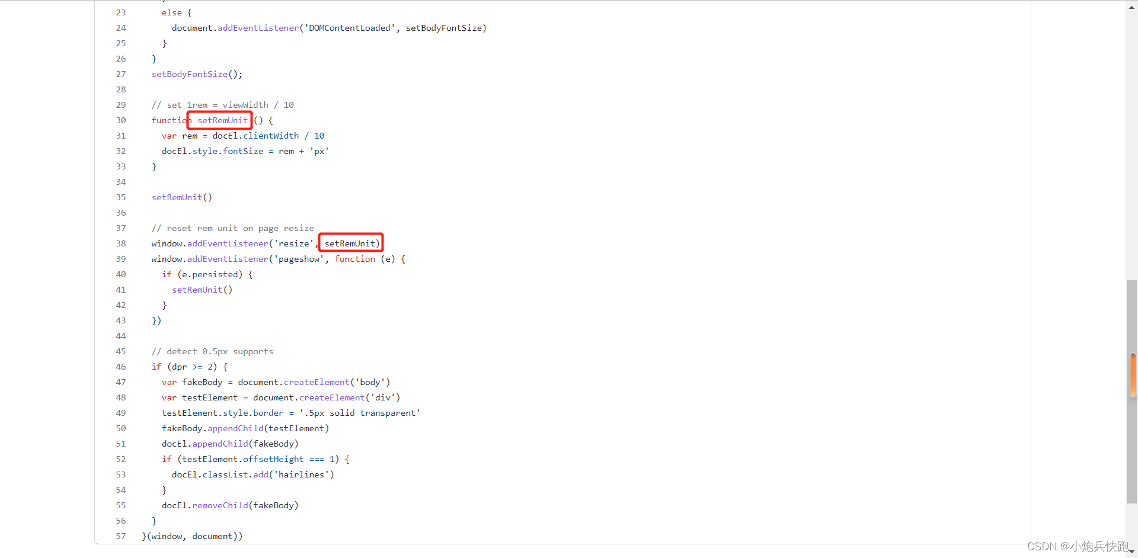Click 'var rem = docEl.clientWidth / 10' line

click(243, 136)
